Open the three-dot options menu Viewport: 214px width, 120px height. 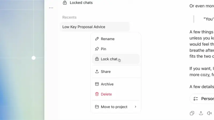click(x=51, y=8)
